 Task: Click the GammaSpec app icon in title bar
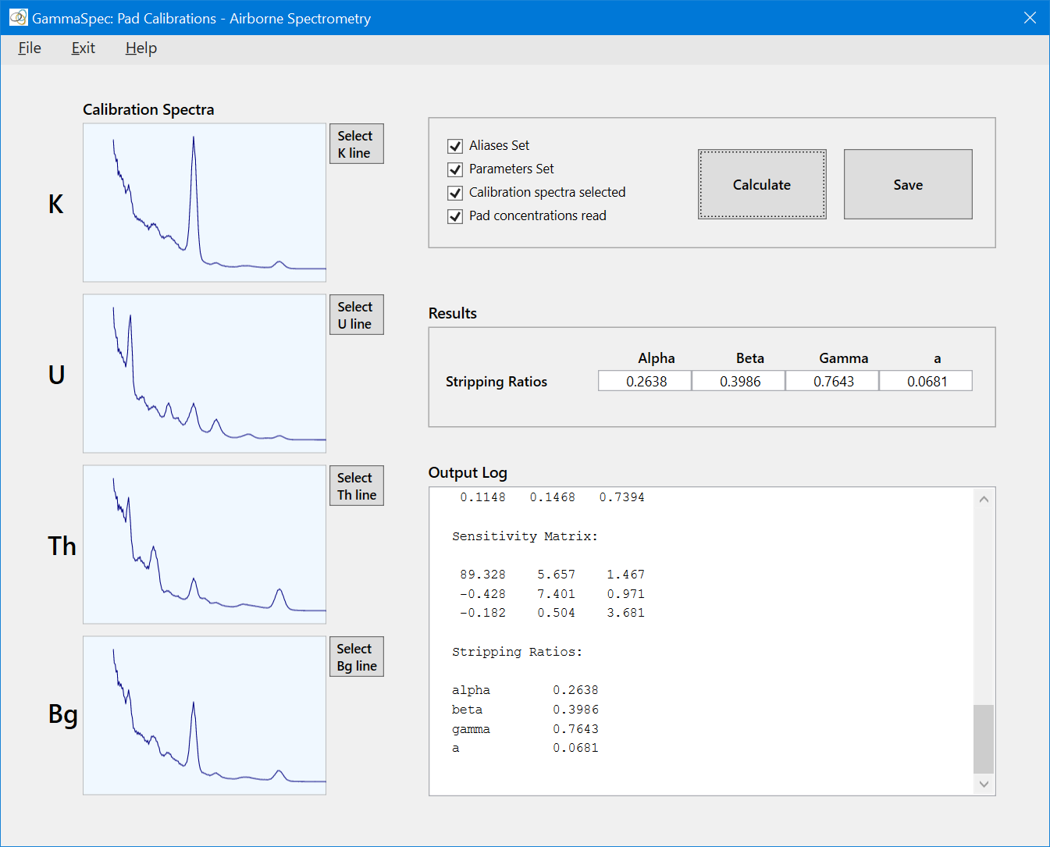[x=18, y=17]
